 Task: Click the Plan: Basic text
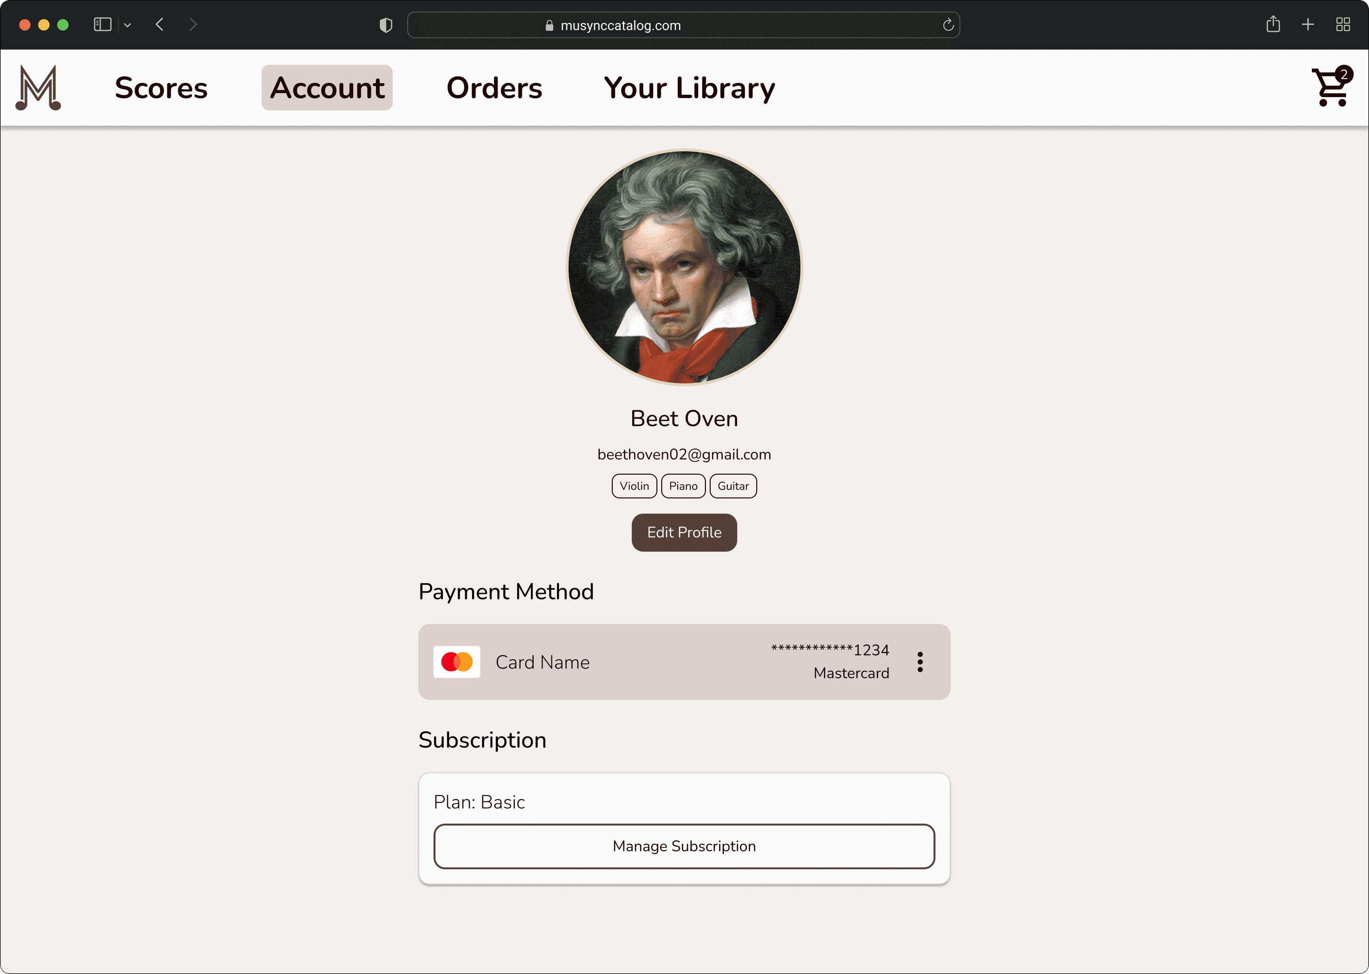[479, 802]
